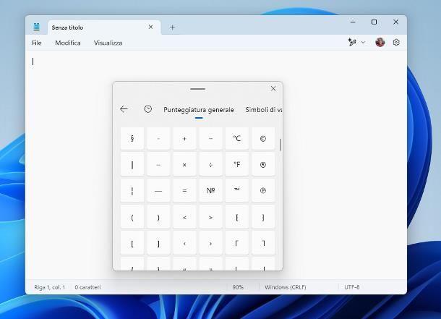Insert the equals = symbol
The height and width of the screenshot is (319, 441).
point(184,191)
